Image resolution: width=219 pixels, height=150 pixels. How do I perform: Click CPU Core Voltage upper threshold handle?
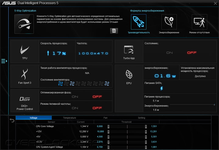pyautogui.click(x=146, y=127)
